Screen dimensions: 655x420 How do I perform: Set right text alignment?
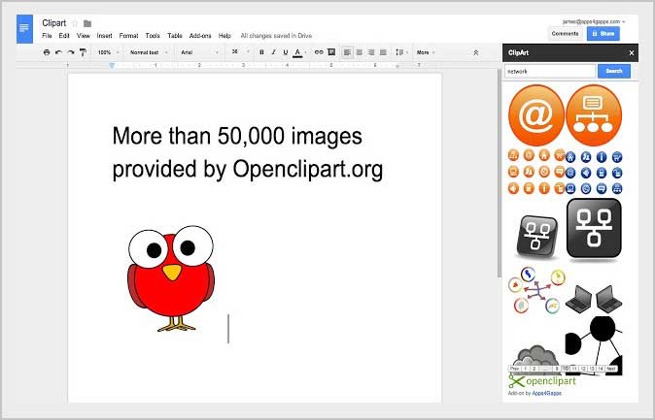[371, 52]
